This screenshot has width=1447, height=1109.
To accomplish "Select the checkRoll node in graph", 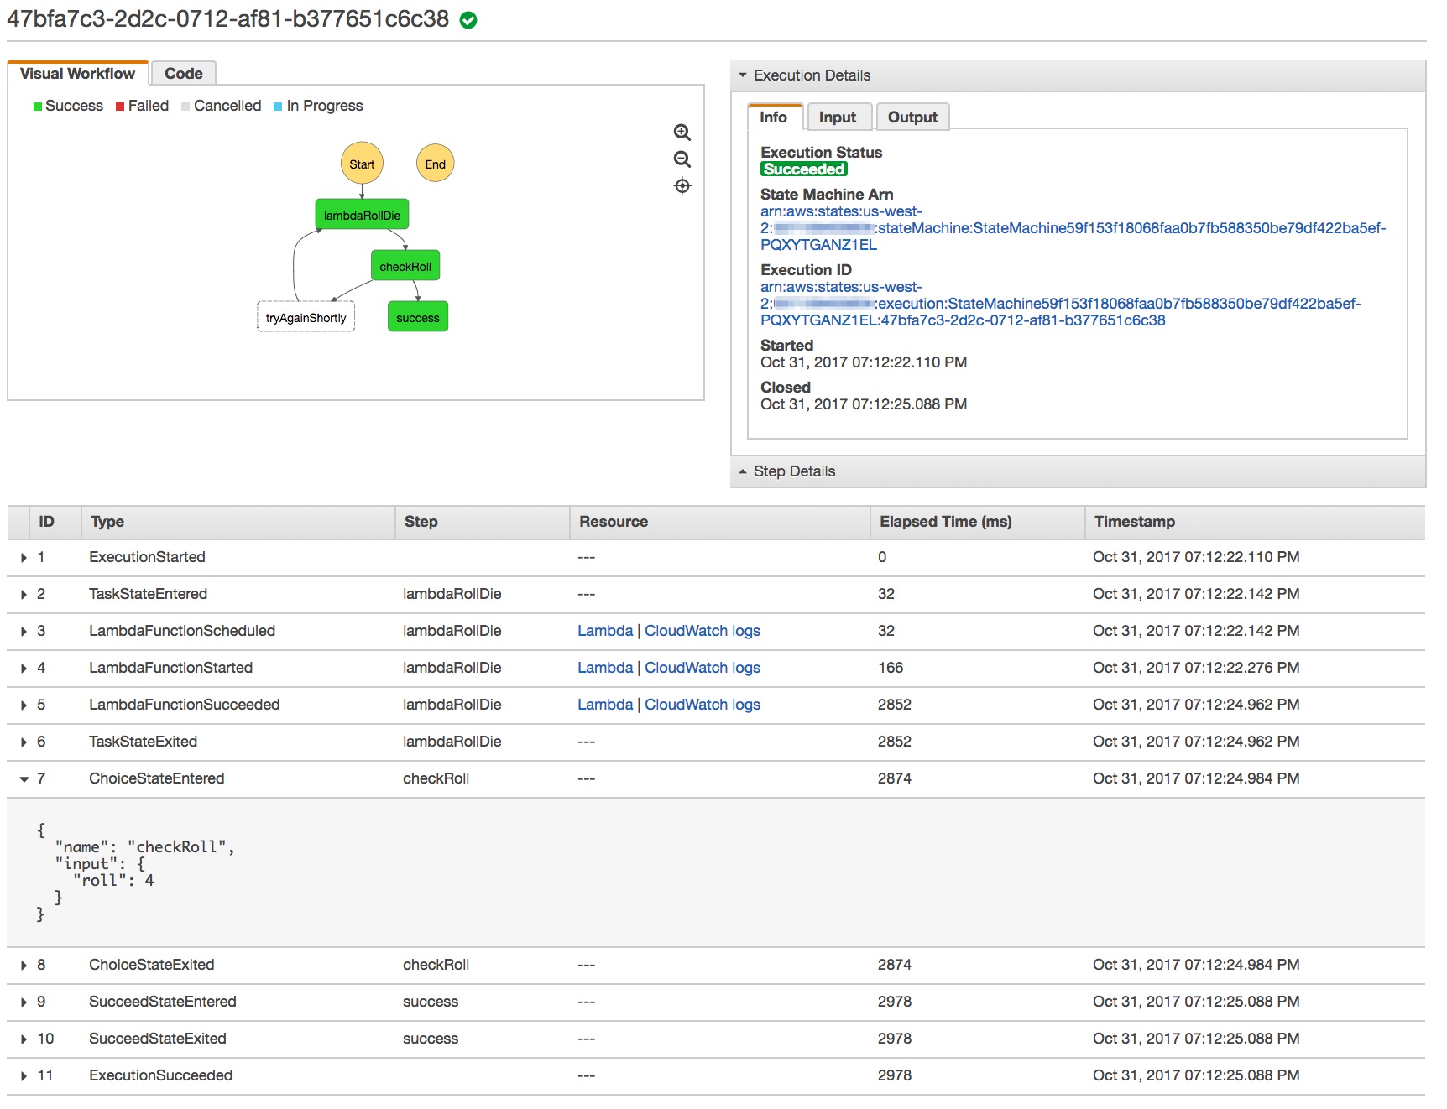I will pyautogui.click(x=405, y=266).
